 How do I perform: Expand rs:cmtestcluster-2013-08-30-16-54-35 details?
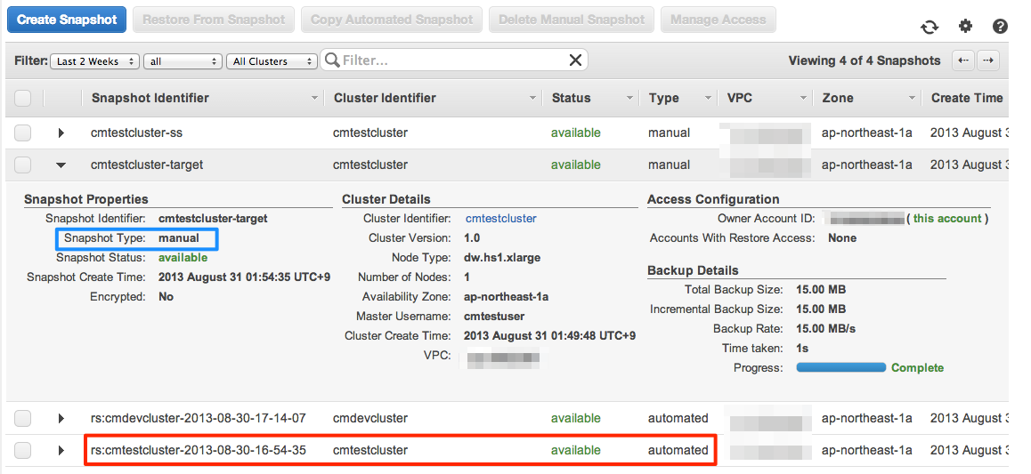61,450
